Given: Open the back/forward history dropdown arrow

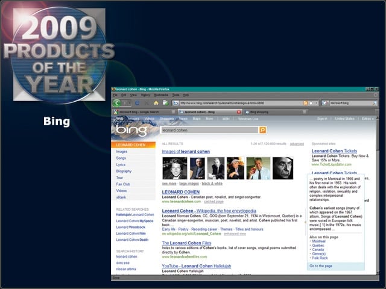Looking at the screenshot, I should click(130, 103).
